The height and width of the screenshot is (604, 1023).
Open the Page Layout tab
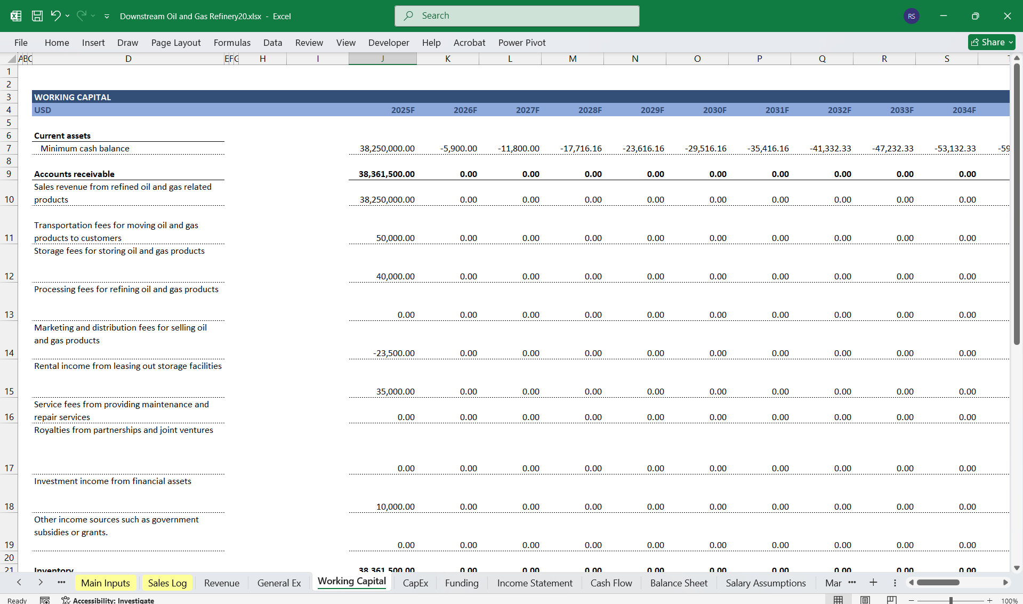point(176,43)
